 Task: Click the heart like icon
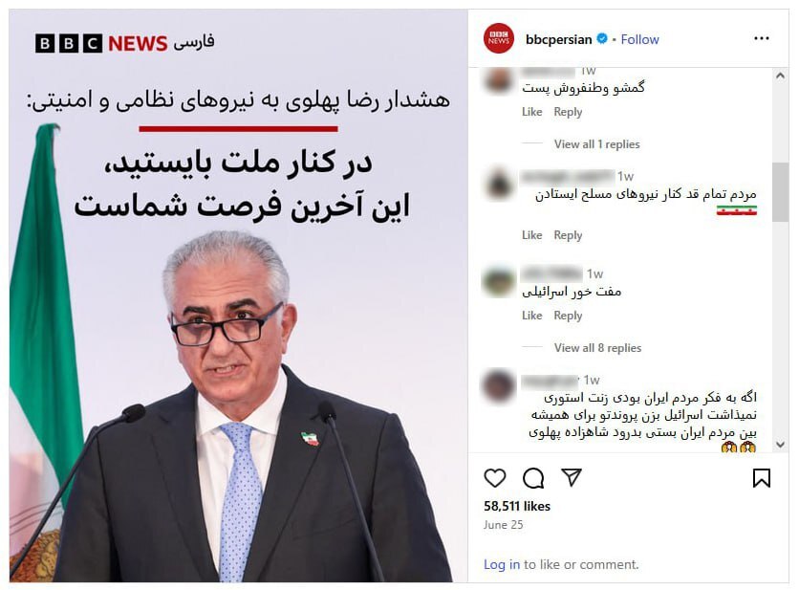point(494,478)
